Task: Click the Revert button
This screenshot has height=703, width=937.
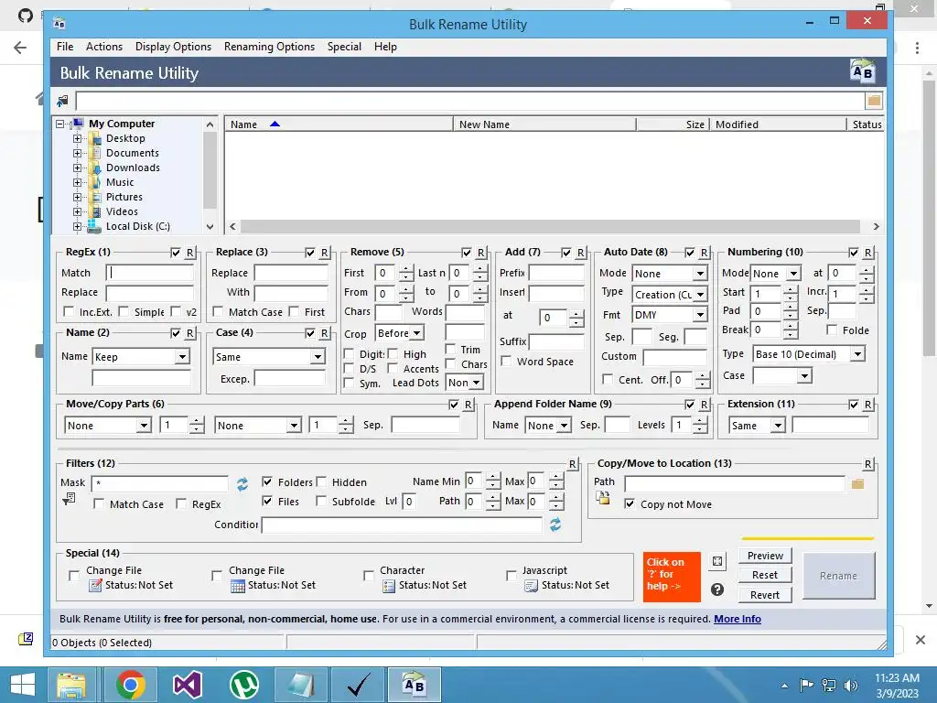Action: 765,595
